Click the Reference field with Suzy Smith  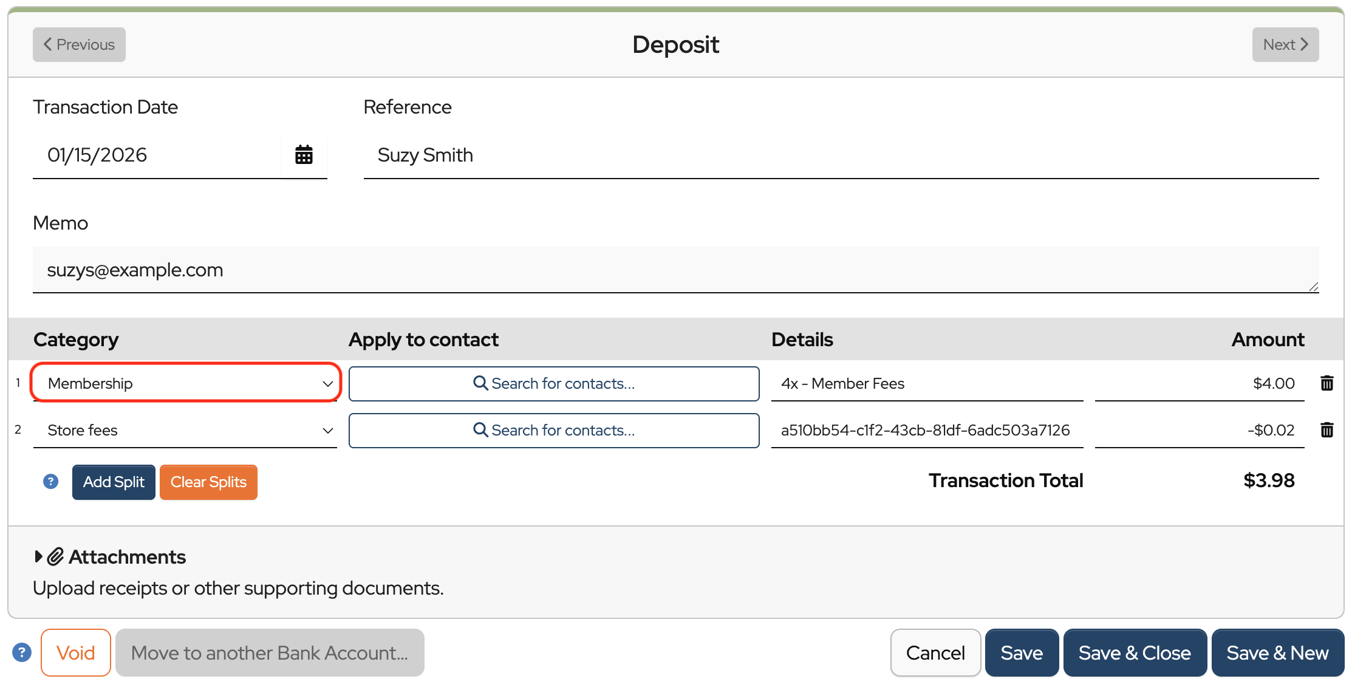pos(841,155)
